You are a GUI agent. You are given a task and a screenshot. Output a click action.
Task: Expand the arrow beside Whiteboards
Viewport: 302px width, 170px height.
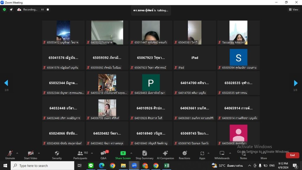[x=230, y=153]
